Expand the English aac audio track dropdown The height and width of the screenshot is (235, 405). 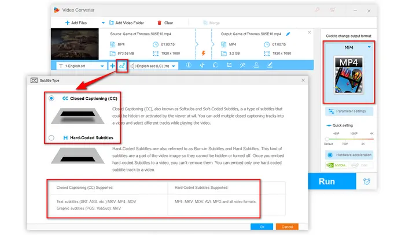174,66
